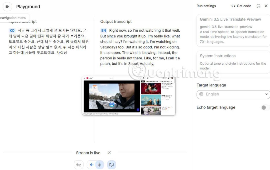Viewport: 270px width, 170px height.
Task: Toggle the Echo target language switch
Action: tap(265, 108)
